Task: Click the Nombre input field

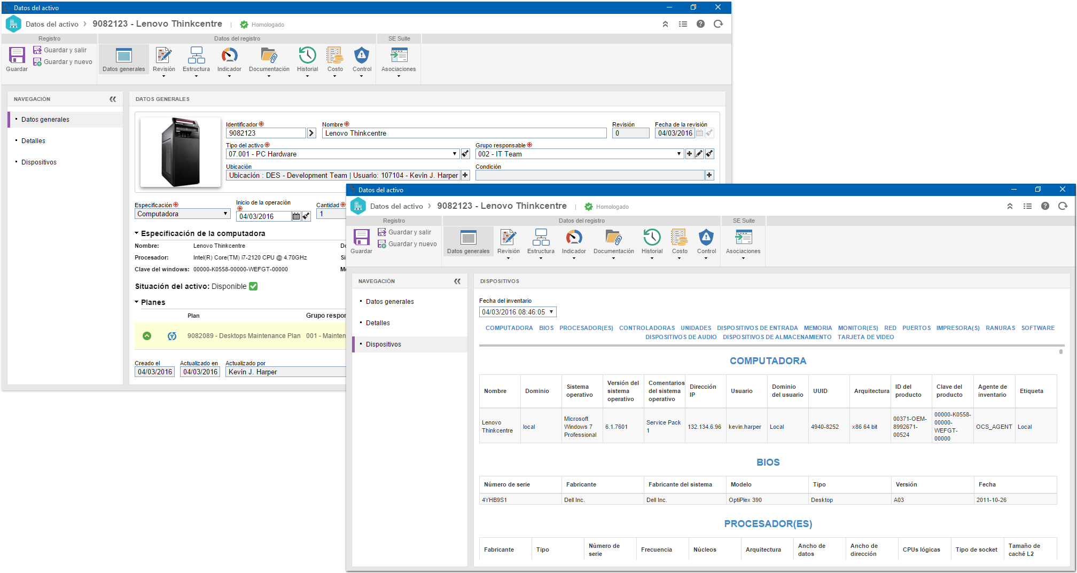Action: coord(464,133)
